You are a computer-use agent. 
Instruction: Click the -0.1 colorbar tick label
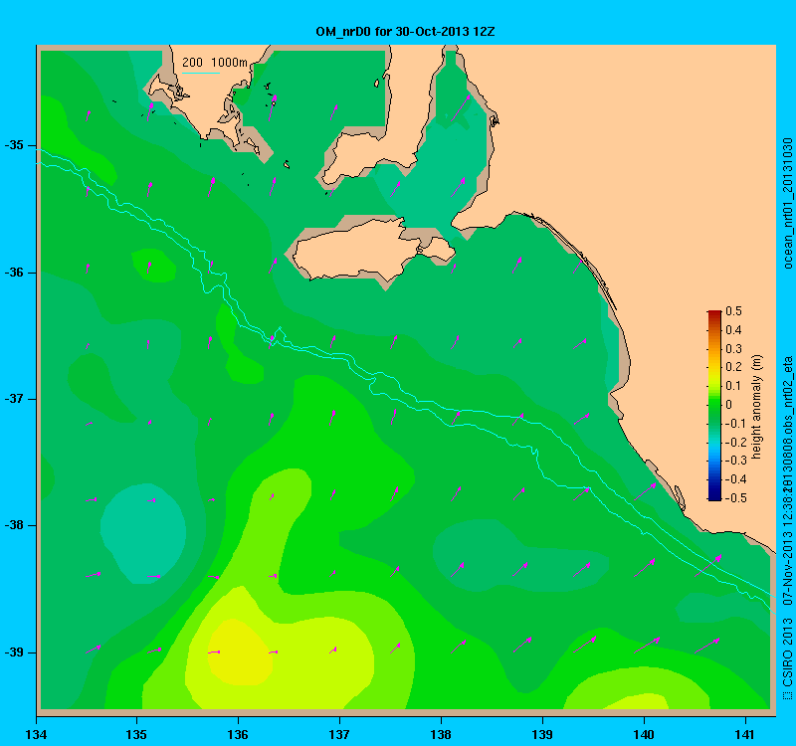[x=735, y=424]
